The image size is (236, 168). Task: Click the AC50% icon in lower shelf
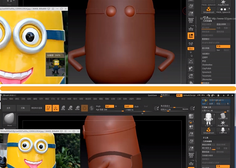(x=191, y=148)
